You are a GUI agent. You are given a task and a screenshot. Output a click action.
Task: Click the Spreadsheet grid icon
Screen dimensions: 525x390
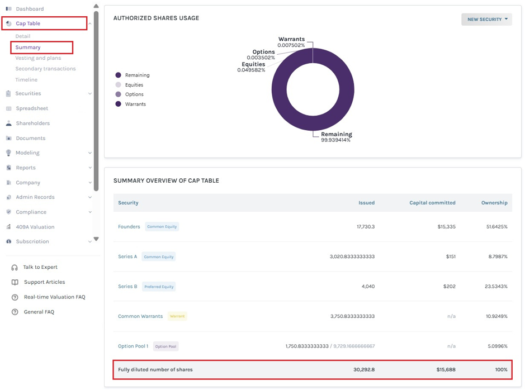coord(9,108)
